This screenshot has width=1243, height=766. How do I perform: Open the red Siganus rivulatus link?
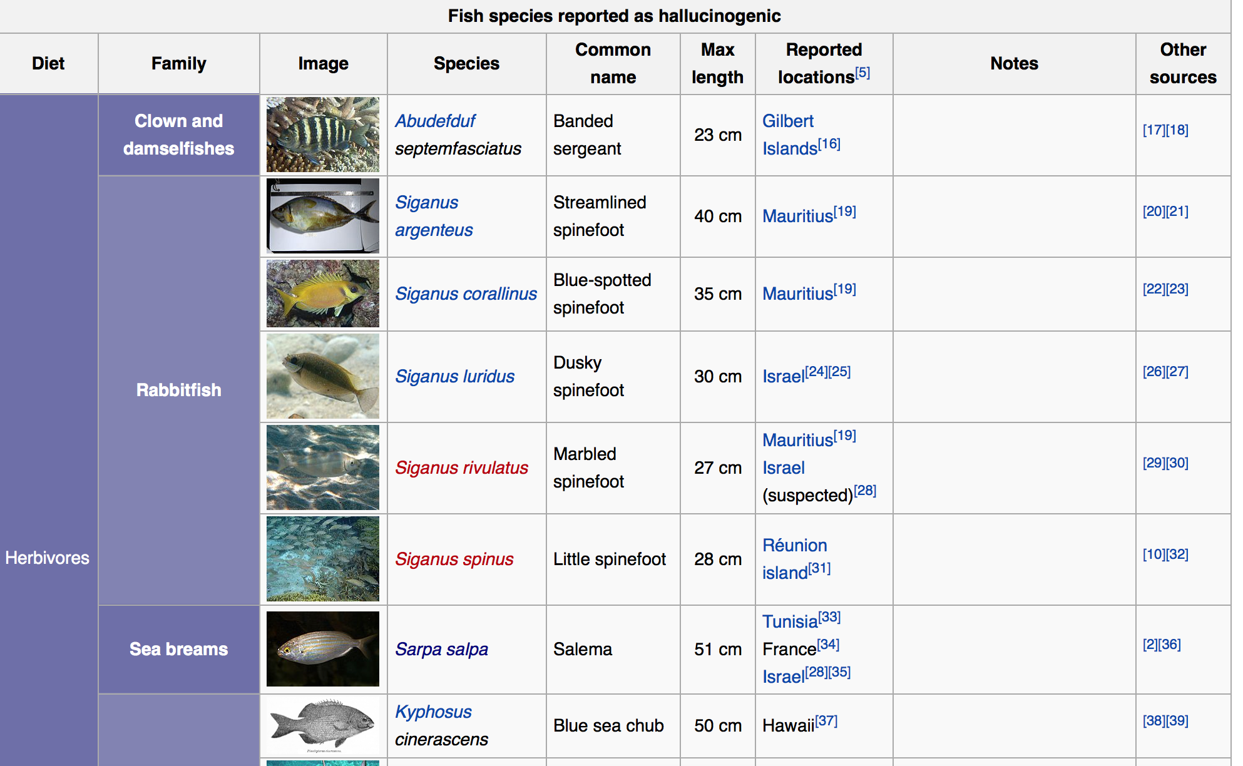point(461,467)
